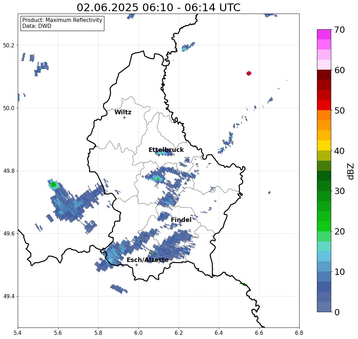
Task: Click the magenta top segment of the colorbar
Action: click(324, 34)
